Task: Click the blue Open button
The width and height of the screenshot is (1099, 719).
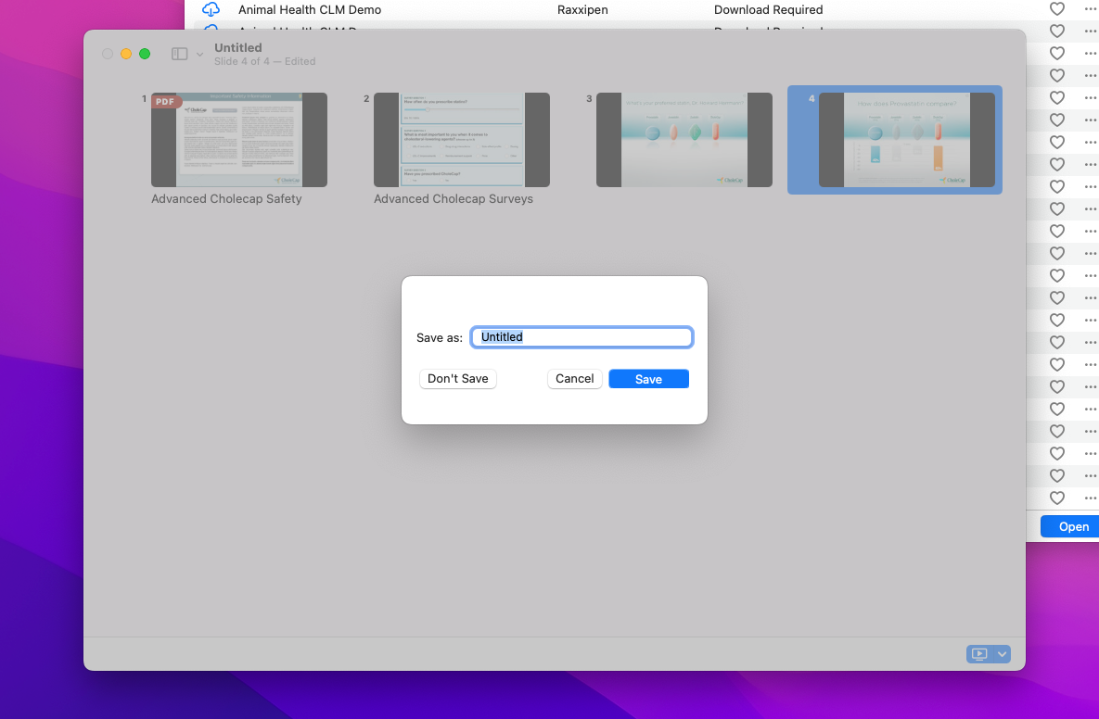Action: (1073, 526)
